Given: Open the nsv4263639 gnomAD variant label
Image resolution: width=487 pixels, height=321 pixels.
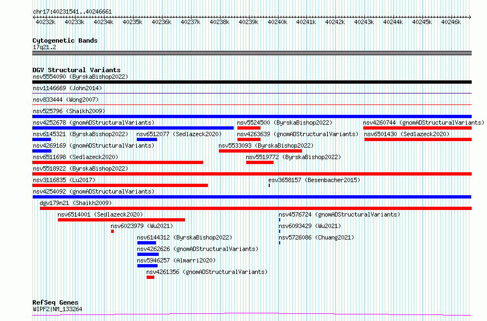Looking at the screenshot, I should tap(298, 134).
